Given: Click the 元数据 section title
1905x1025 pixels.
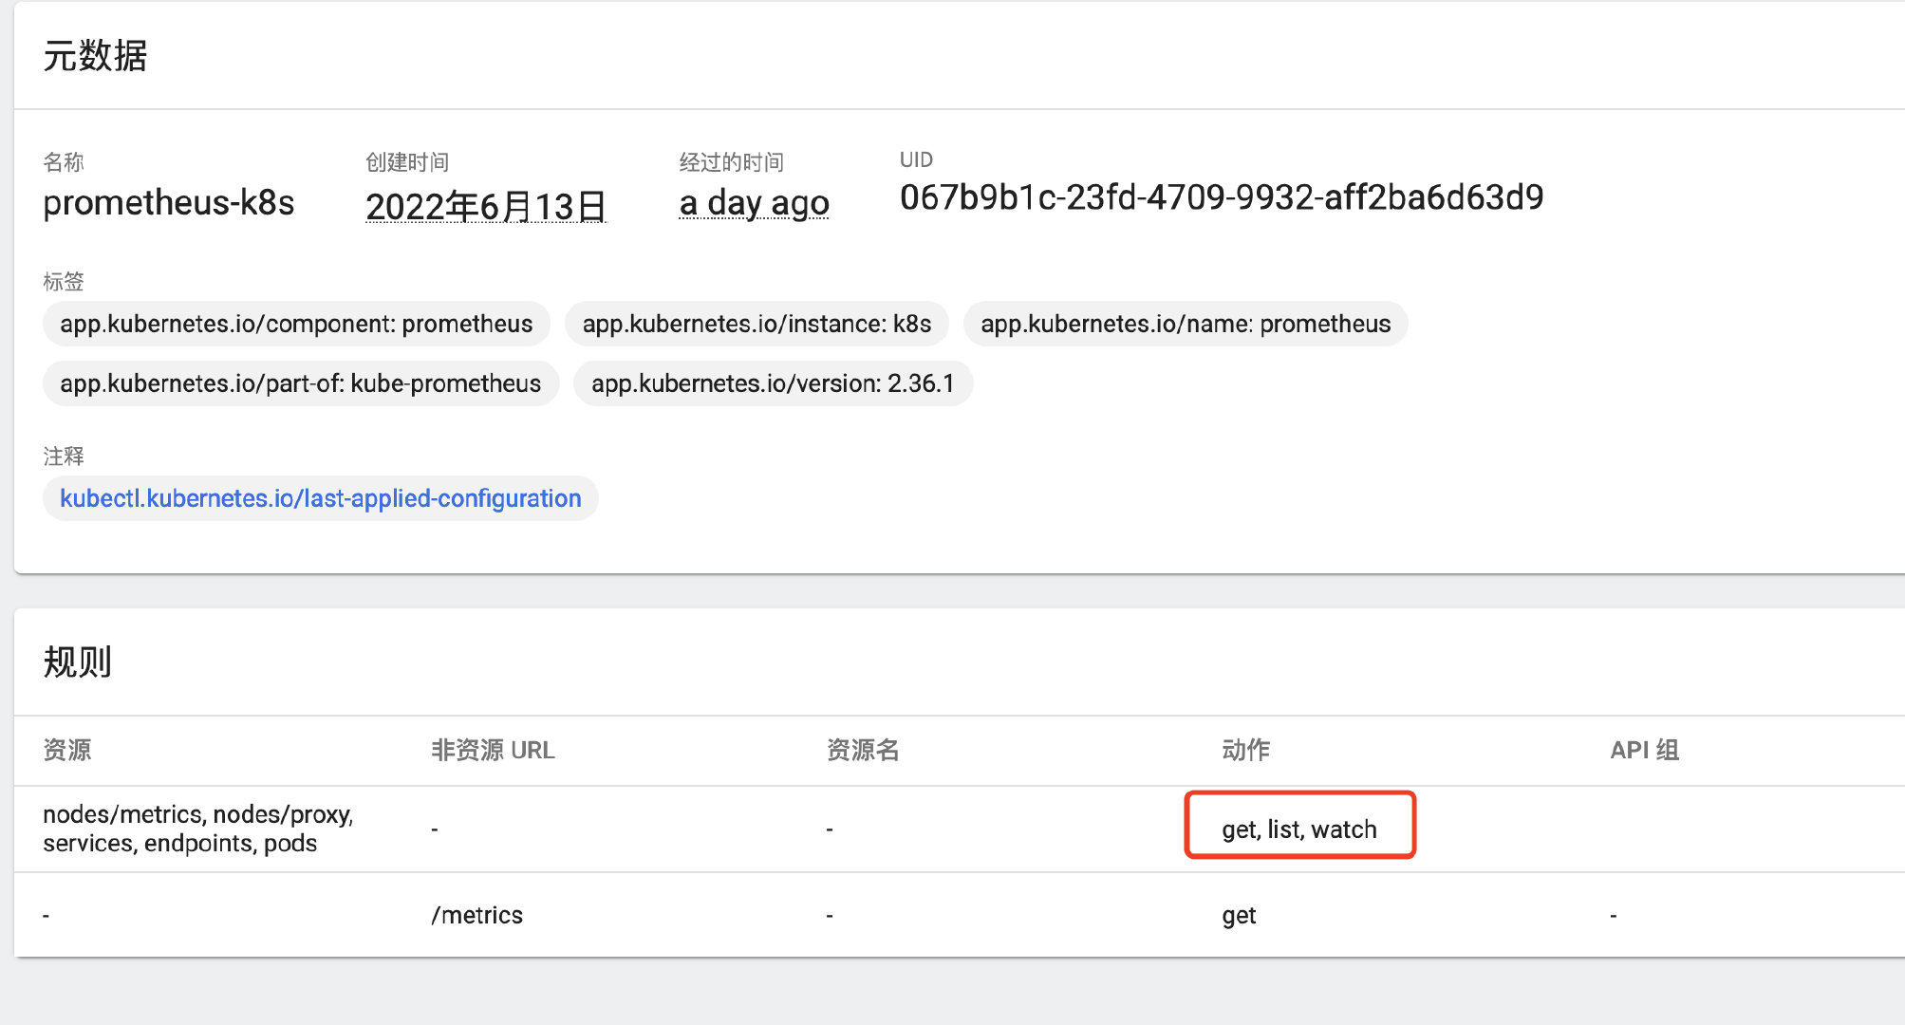Looking at the screenshot, I should 95,56.
